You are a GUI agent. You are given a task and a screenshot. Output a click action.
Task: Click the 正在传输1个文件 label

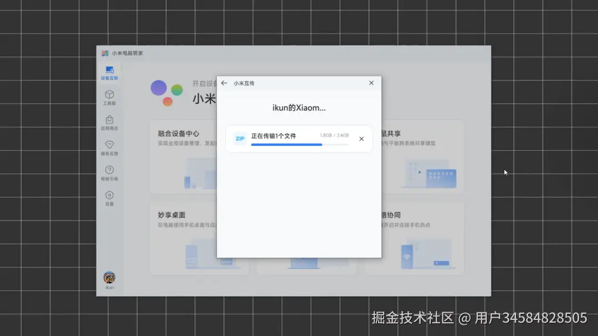click(x=274, y=136)
